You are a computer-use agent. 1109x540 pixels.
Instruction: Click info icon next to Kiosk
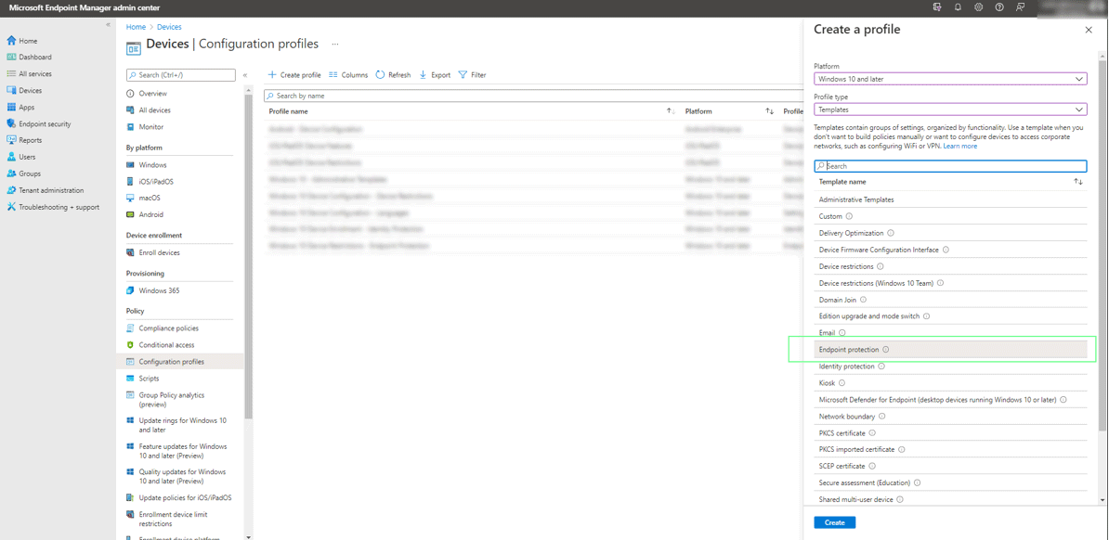coord(842,383)
